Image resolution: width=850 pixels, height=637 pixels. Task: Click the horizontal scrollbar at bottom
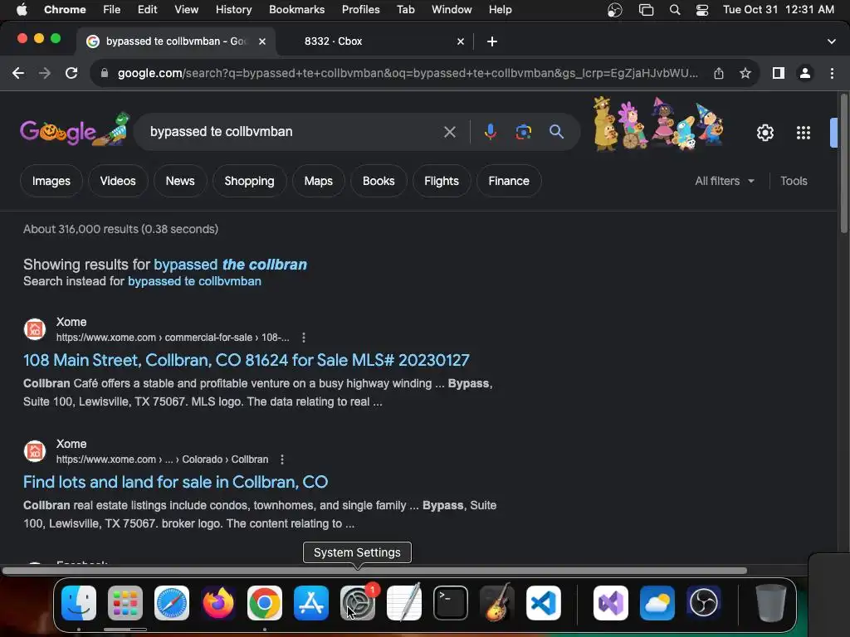coord(374,571)
